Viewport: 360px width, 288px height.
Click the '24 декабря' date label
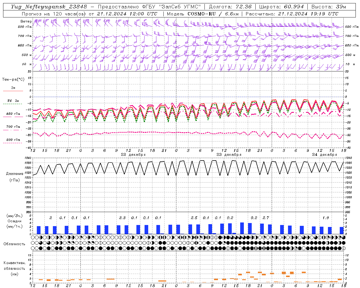pyautogui.click(x=325, y=155)
